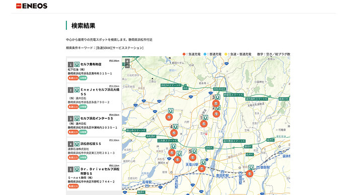
Task: Click the search keyword line with 急速50kW
Action: (105, 48)
